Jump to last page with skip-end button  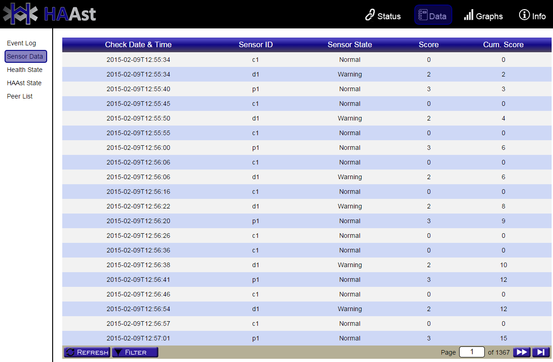click(x=541, y=352)
